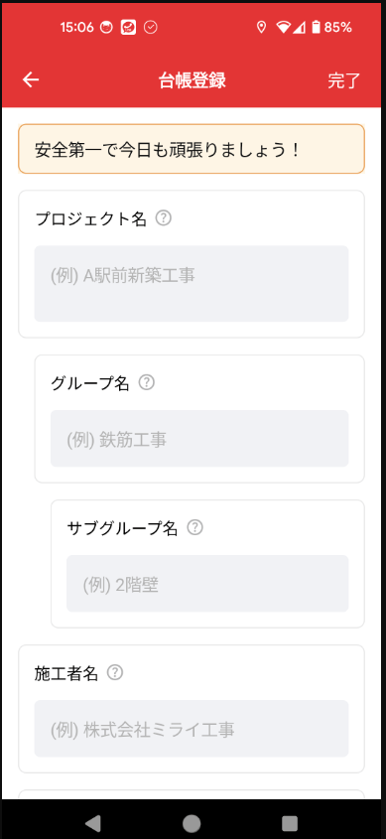Image resolution: width=386 pixels, height=839 pixels.
Task: Open help icon next to グループ名
Action: [x=147, y=382]
